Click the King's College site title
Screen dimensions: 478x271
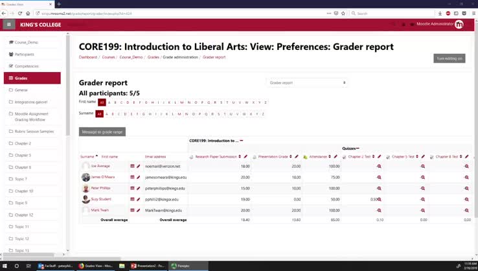41,25
